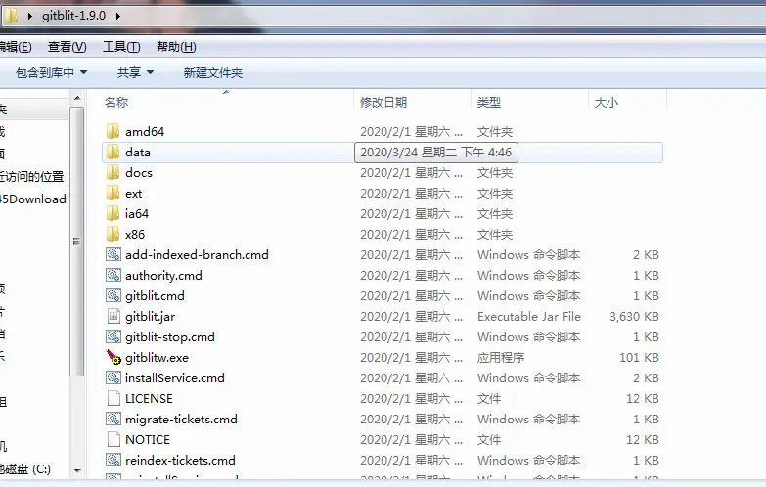Select the file name gitblit-stop.cmd
Image resolution: width=766 pixels, height=487 pixels.
coord(170,337)
